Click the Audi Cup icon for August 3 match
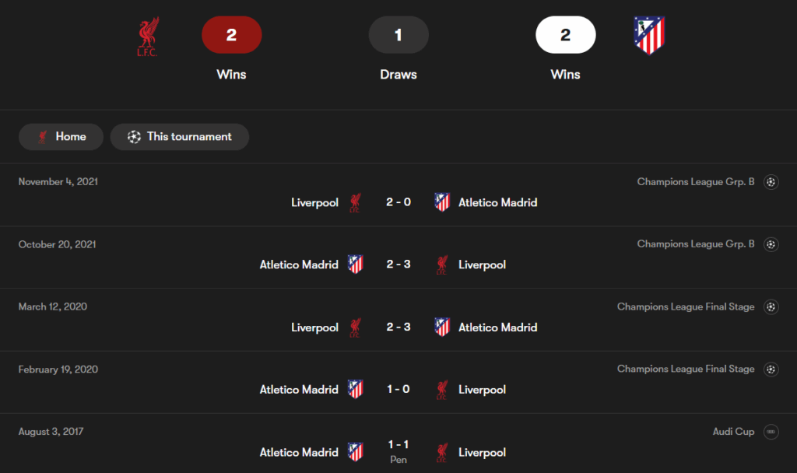The width and height of the screenshot is (797, 473). pyautogui.click(x=771, y=432)
